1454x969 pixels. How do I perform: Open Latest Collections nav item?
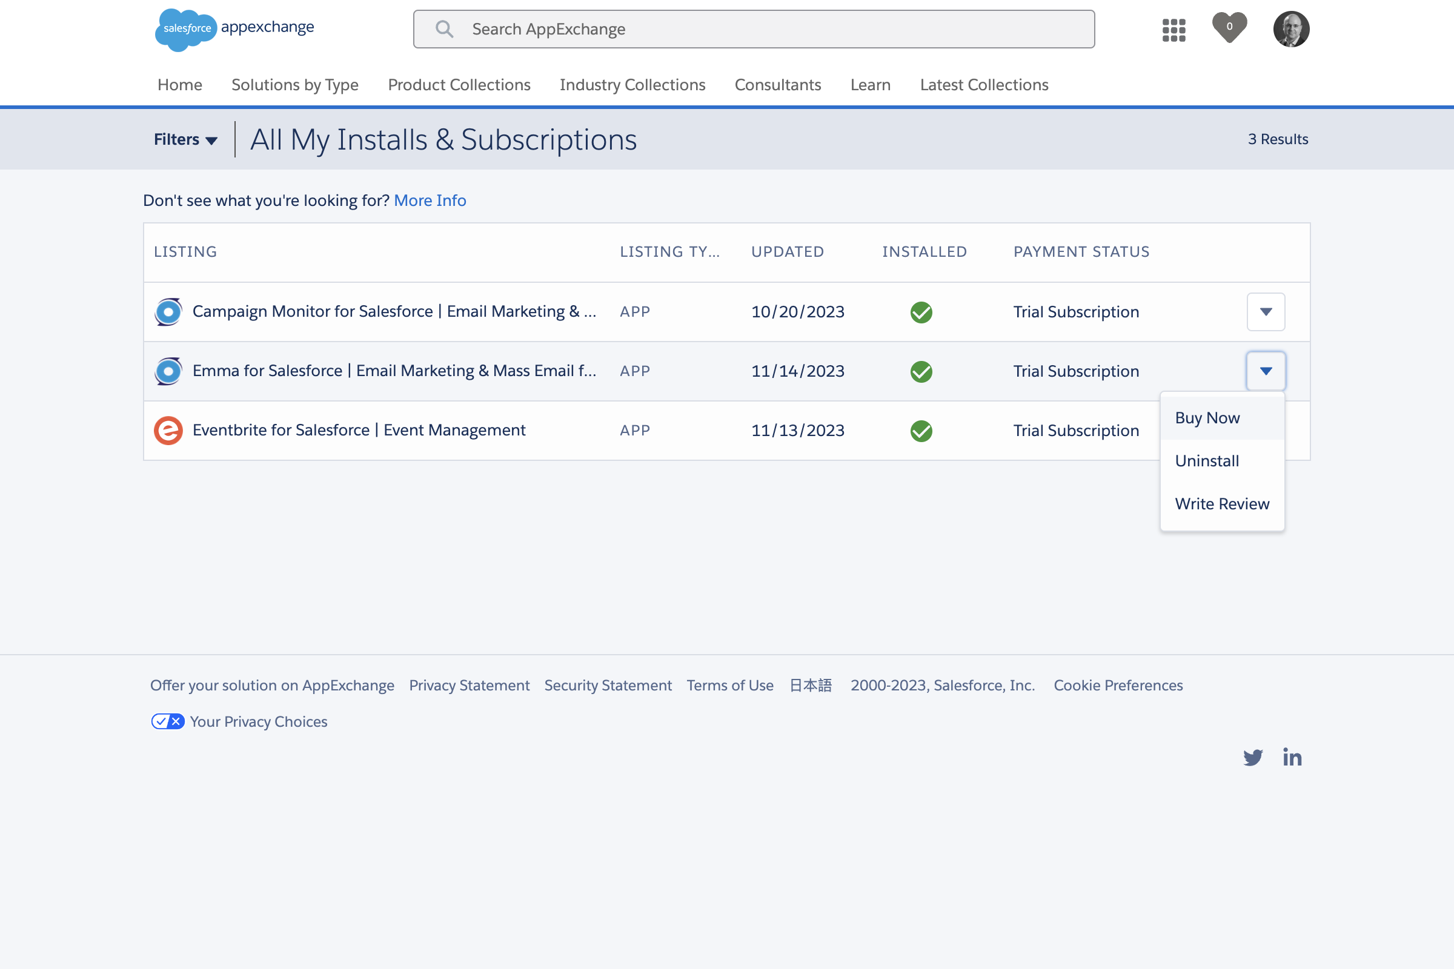(x=984, y=85)
